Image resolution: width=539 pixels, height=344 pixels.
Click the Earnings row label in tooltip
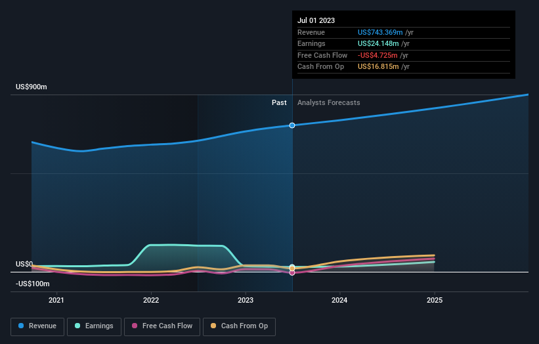click(311, 43)
